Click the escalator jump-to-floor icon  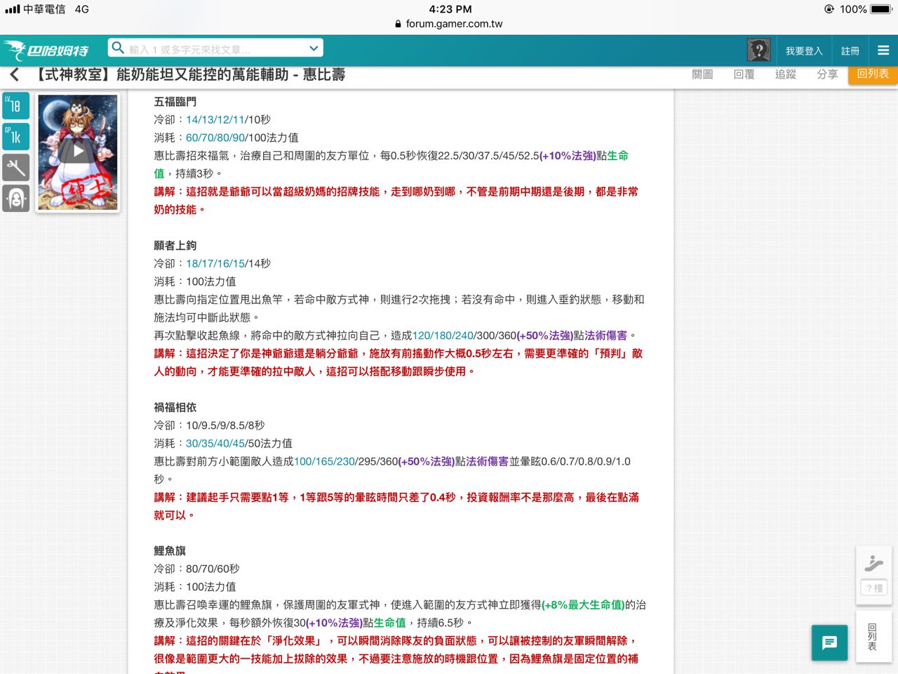873,563
